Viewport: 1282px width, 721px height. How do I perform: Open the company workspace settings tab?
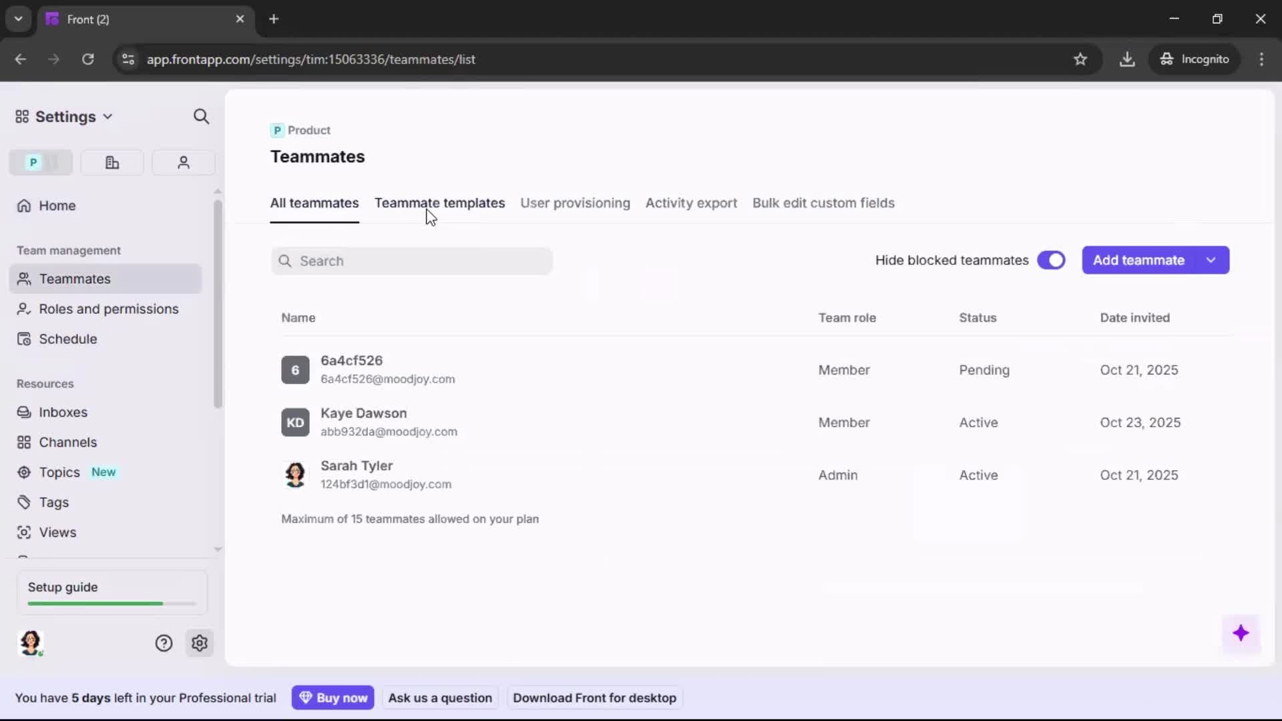coord(112,162)
